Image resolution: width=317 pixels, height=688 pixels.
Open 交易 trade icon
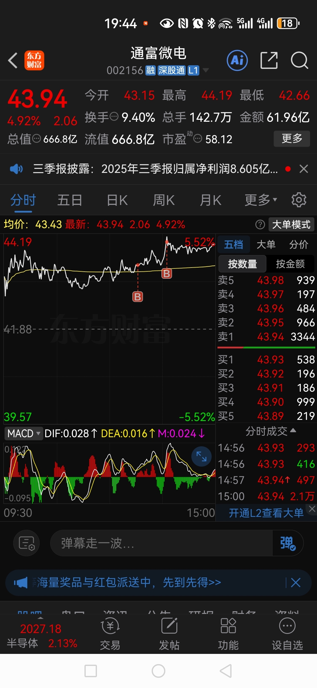tap(110, 634)
